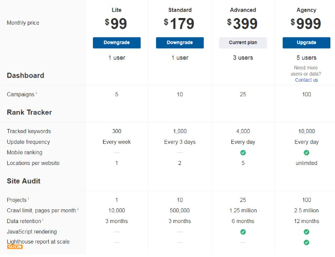Open the Contact us link

[306, 80]
